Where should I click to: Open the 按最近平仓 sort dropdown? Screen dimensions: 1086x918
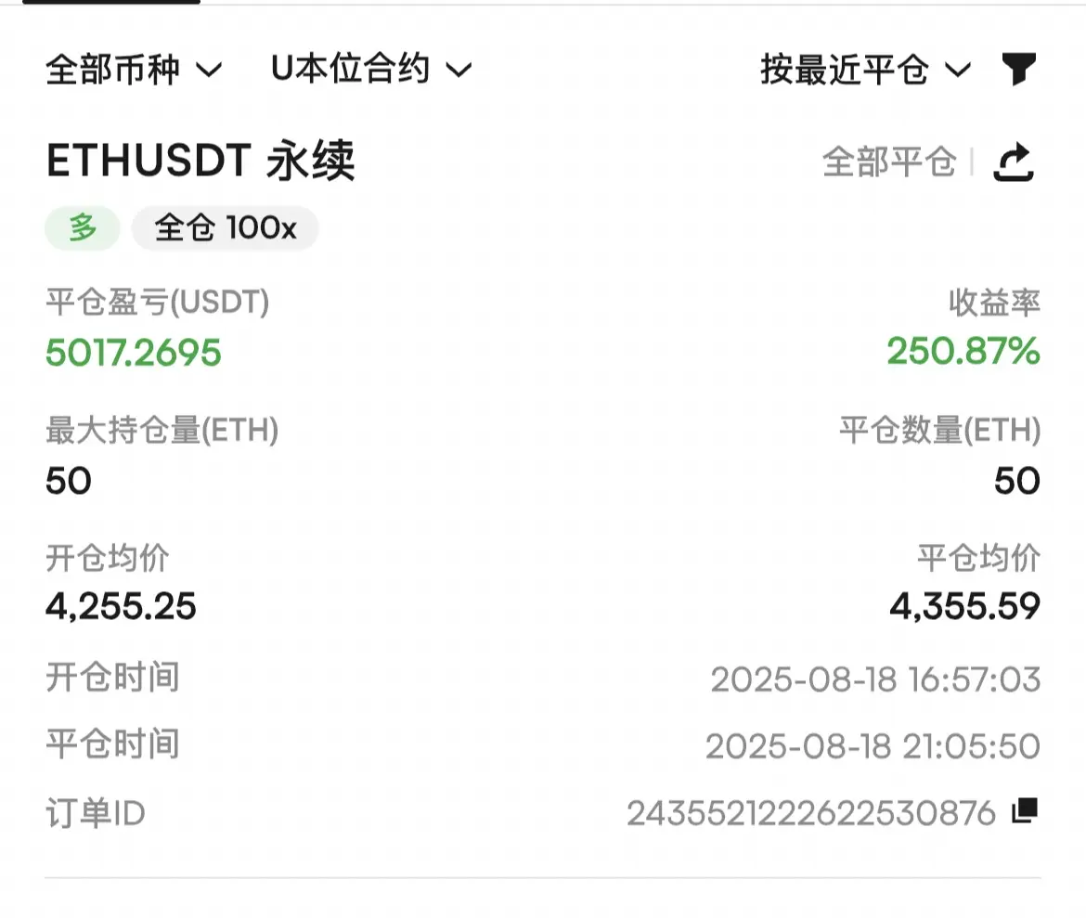[x=866, y=70]
